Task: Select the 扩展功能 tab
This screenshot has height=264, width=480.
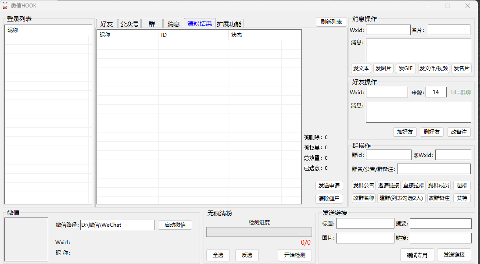Action: [229, 24]
